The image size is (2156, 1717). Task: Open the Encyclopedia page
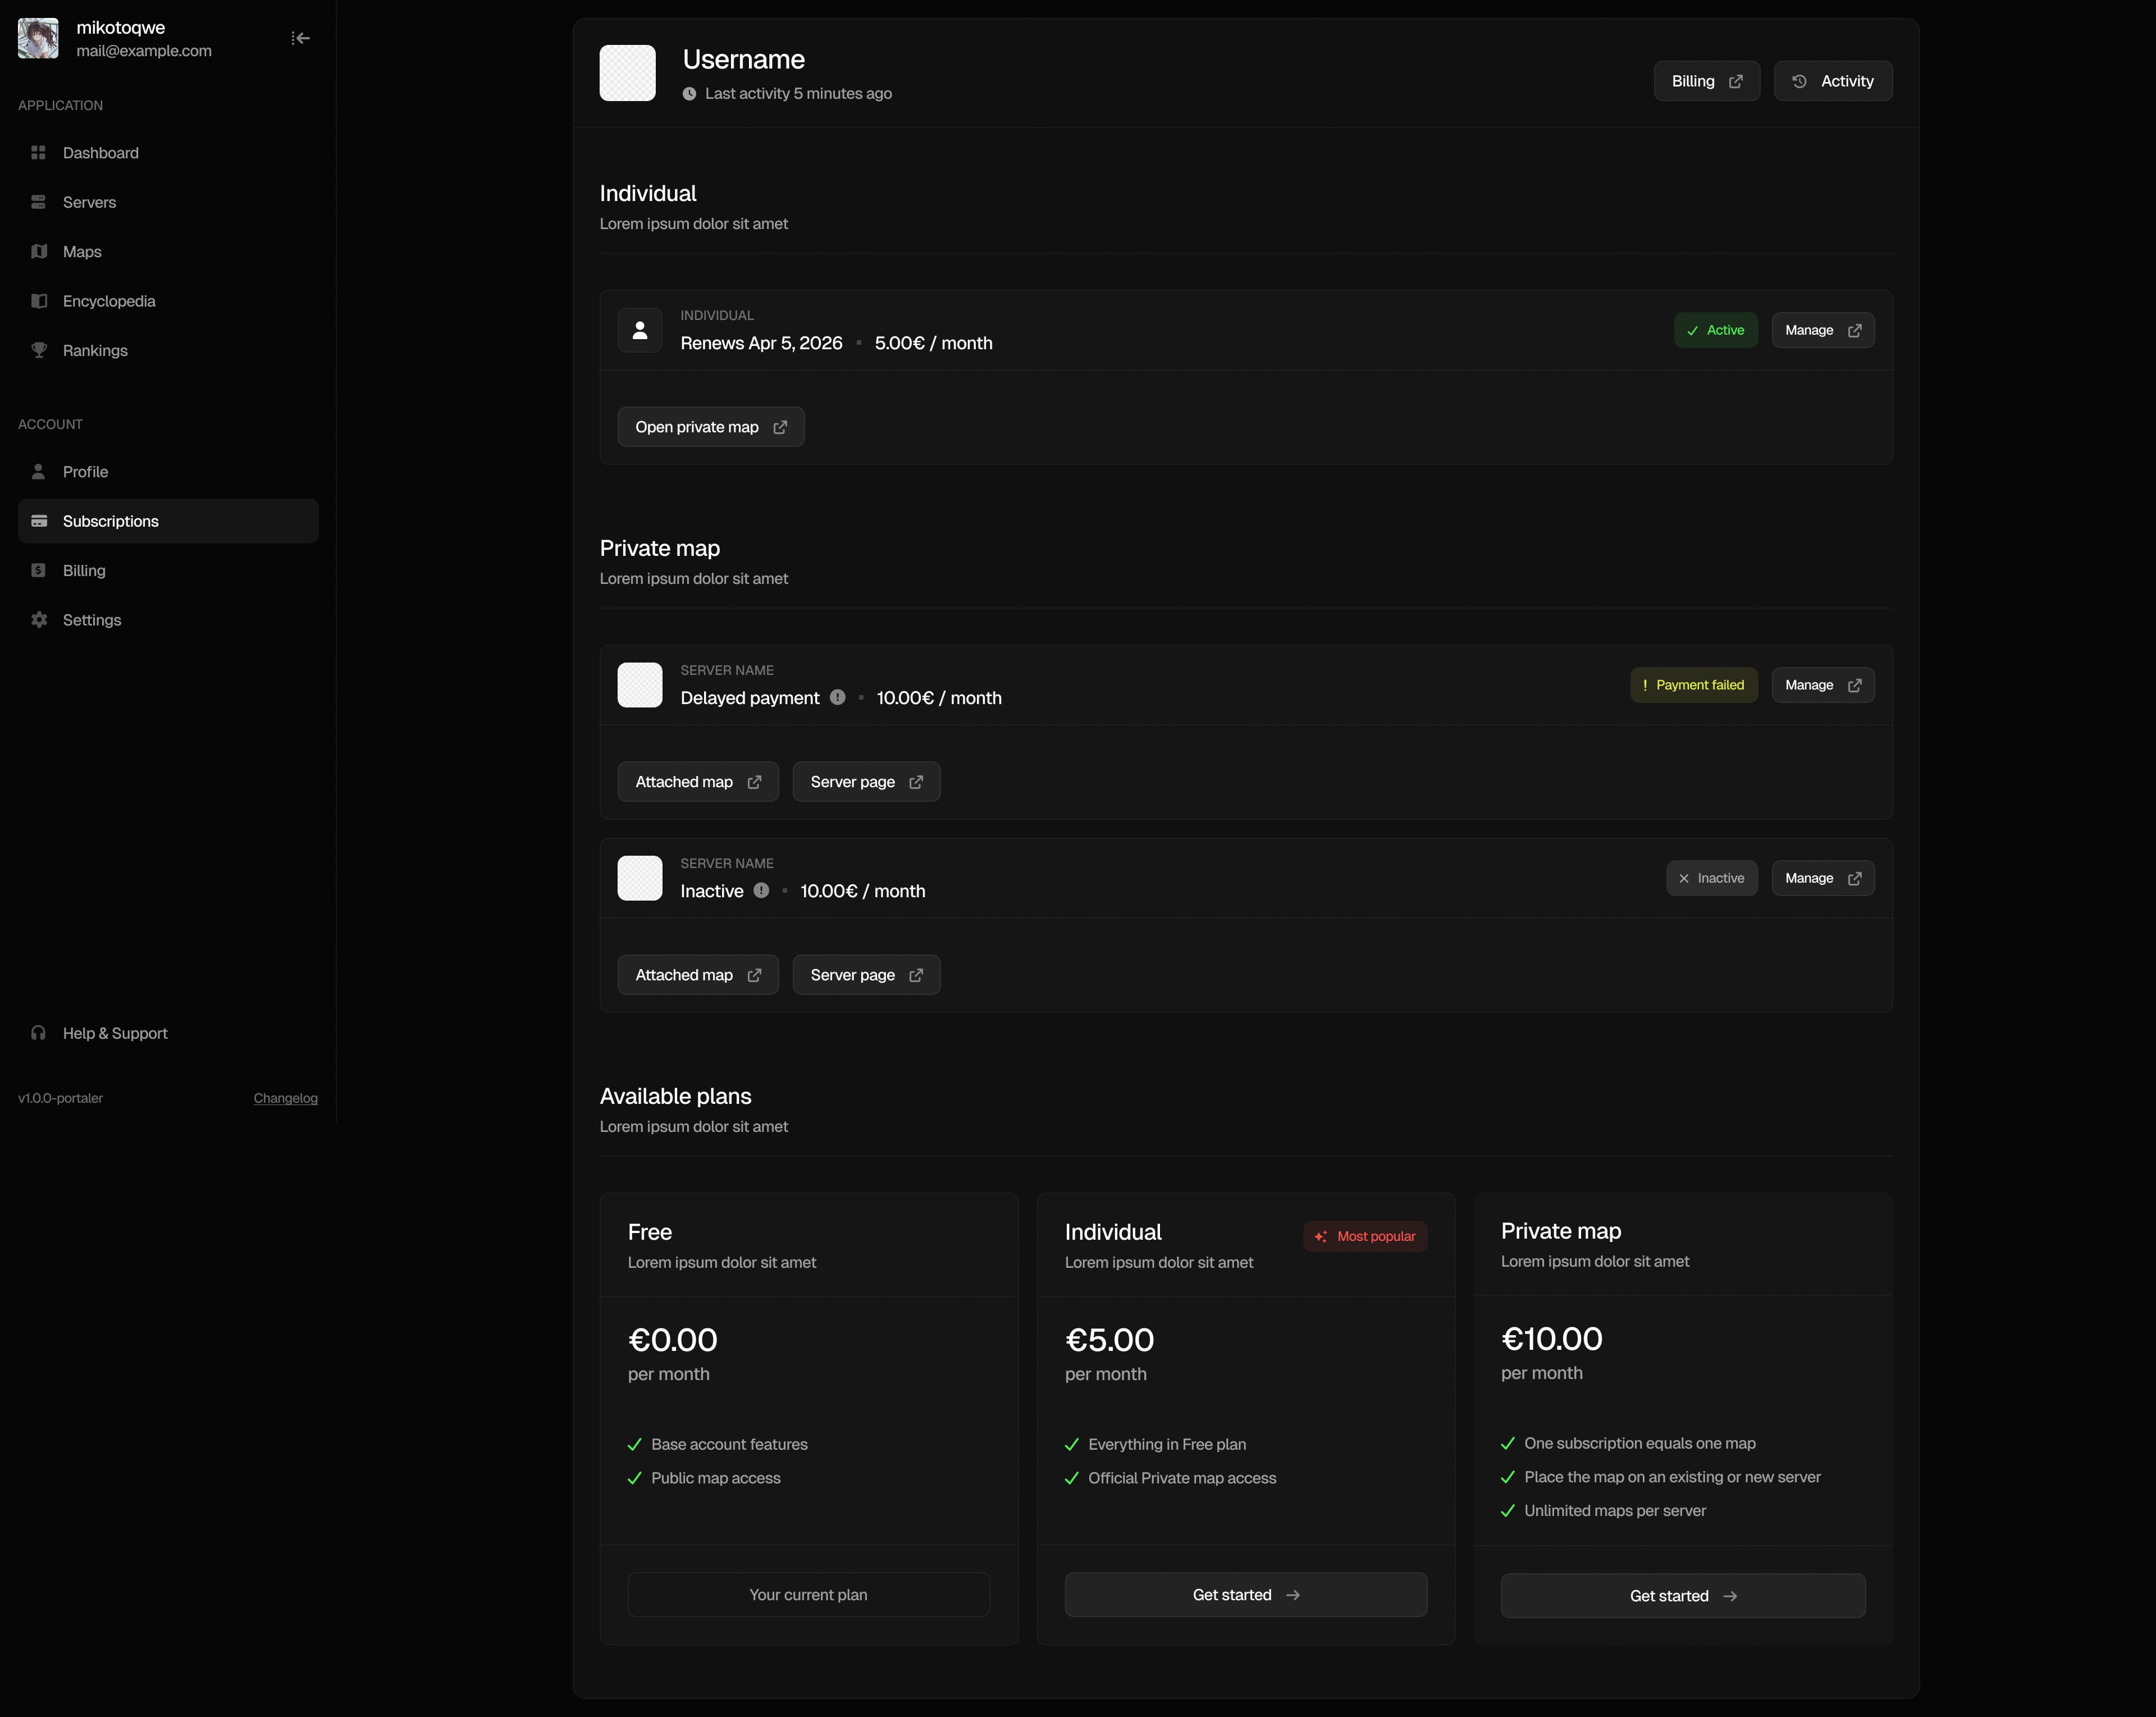[x=168, y=301]
